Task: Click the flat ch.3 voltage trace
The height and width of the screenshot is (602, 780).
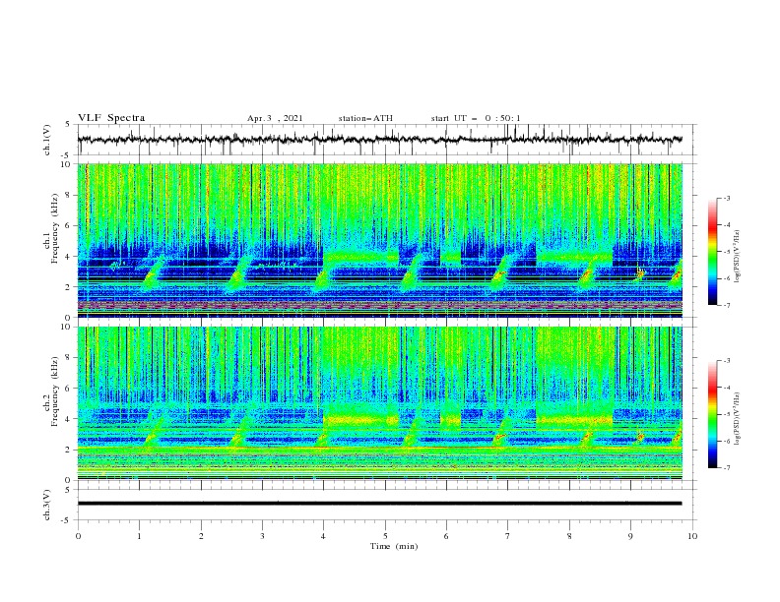Action: 379,504
